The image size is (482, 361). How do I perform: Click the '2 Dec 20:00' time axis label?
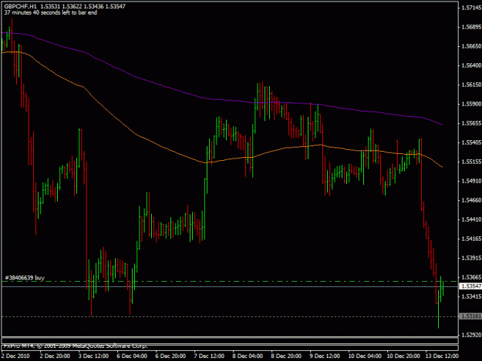tap(55, 356)
